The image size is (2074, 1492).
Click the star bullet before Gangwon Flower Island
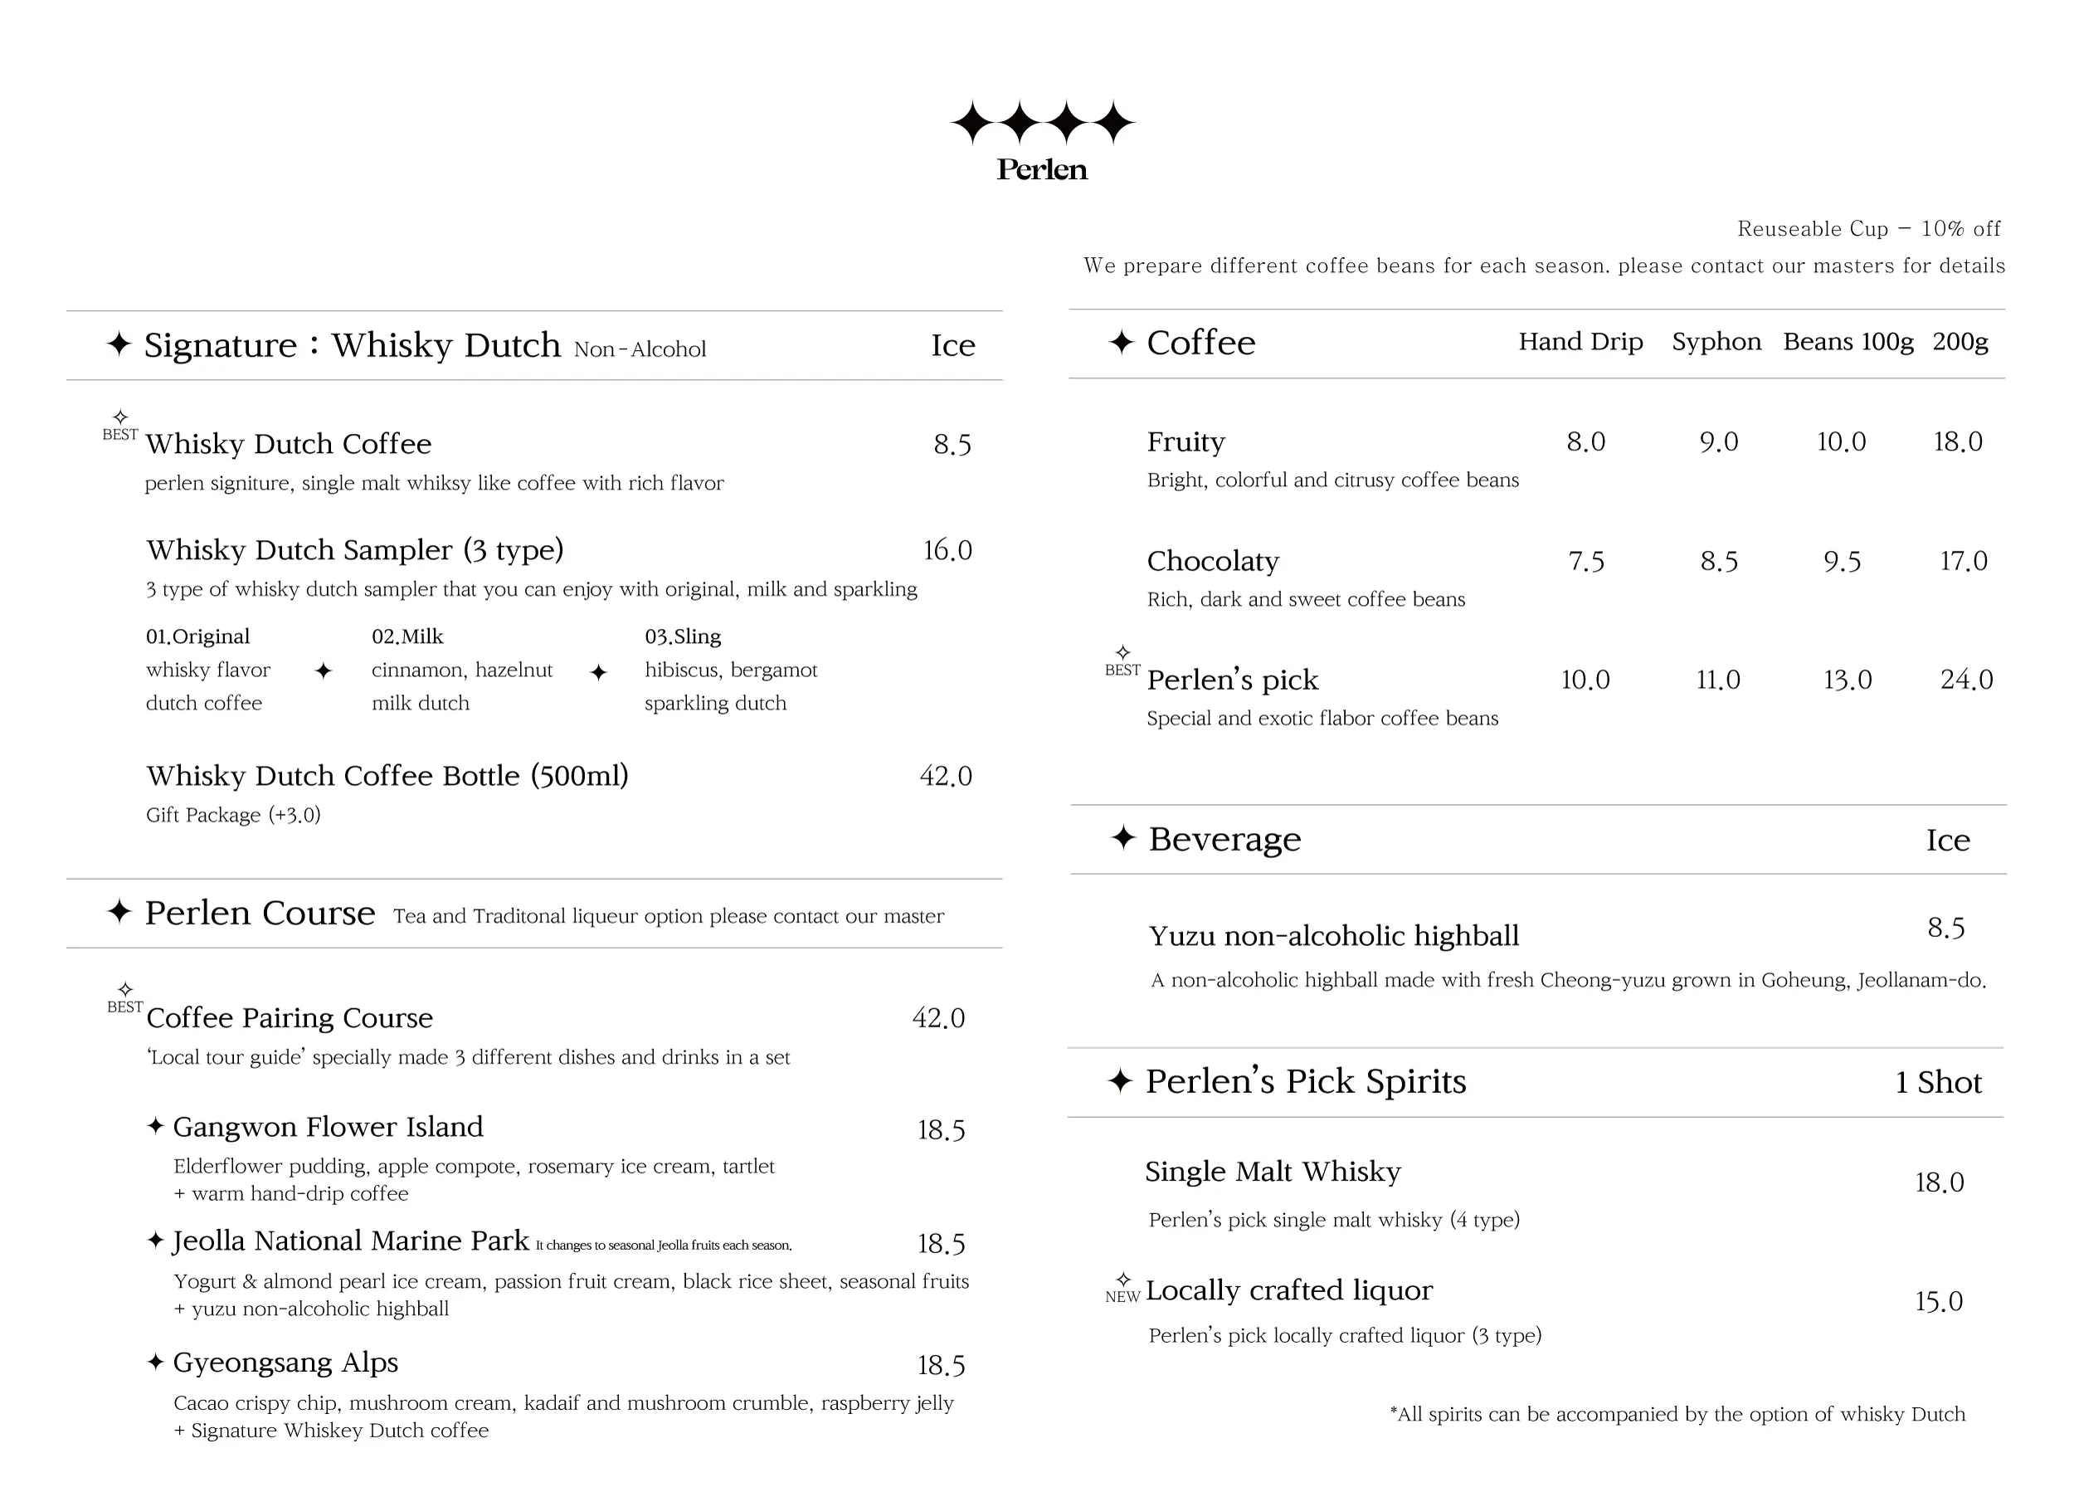tap(155, 1126)
